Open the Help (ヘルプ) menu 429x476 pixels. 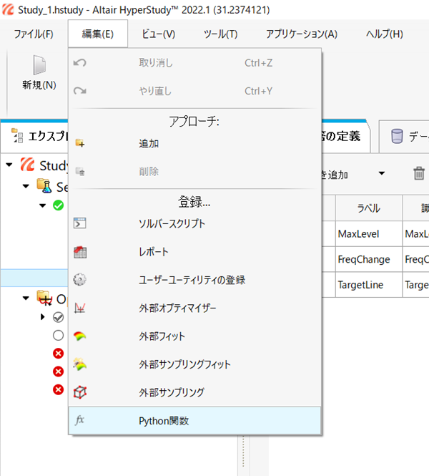[x=385, y=34]
